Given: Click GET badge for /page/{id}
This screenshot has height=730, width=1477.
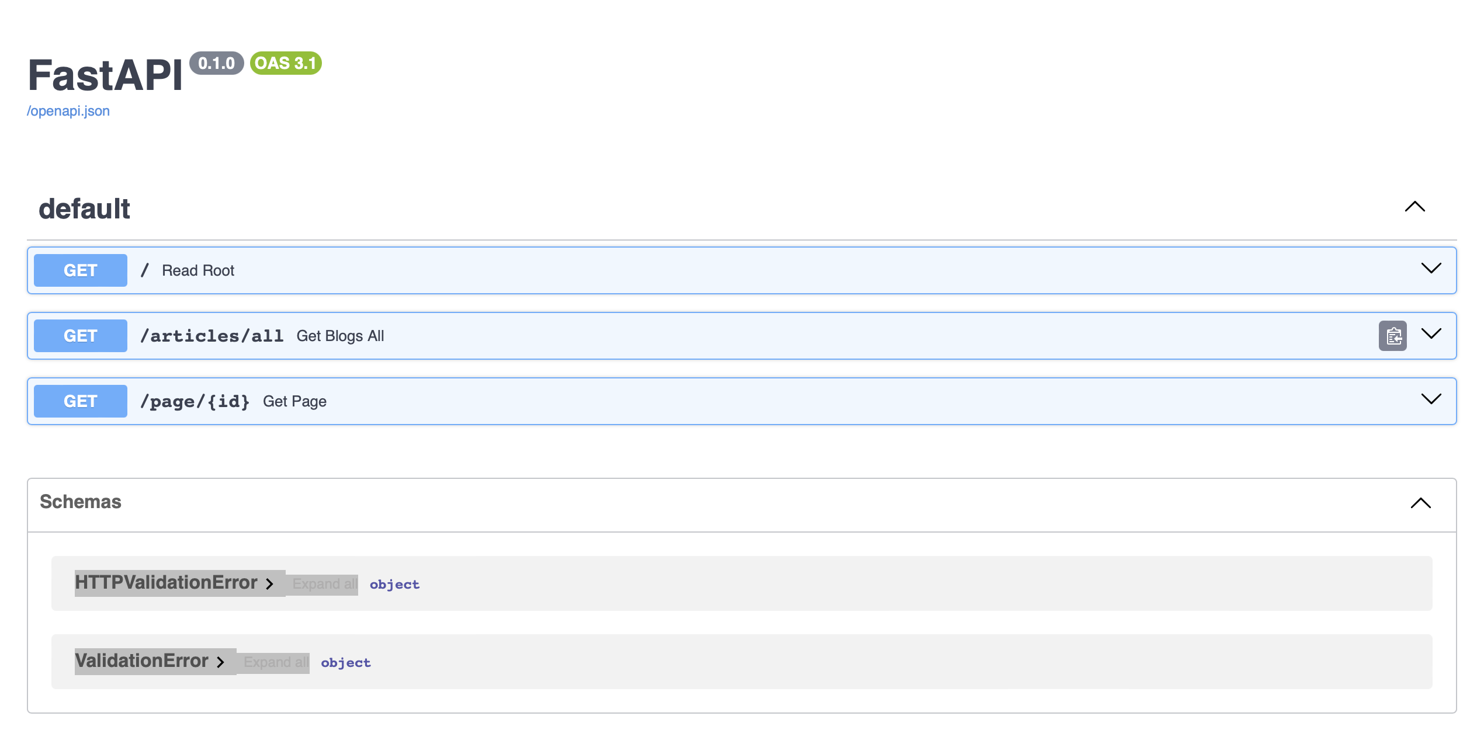Looking at the screenshot, I should [x=81, y=401].
